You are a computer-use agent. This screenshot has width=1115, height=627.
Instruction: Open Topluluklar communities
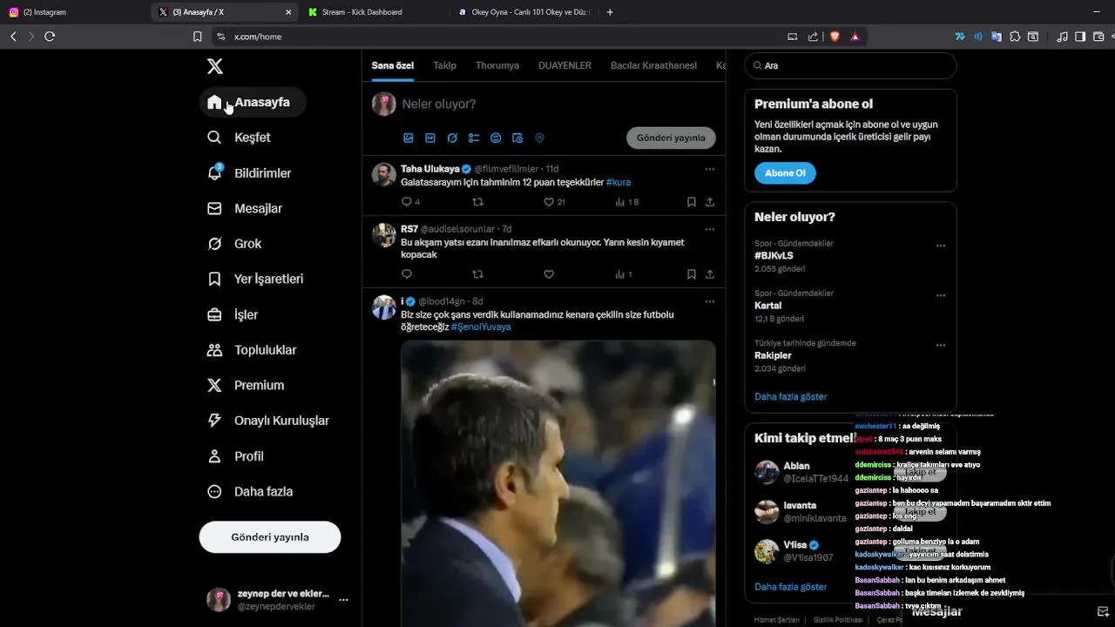[252, 350]
